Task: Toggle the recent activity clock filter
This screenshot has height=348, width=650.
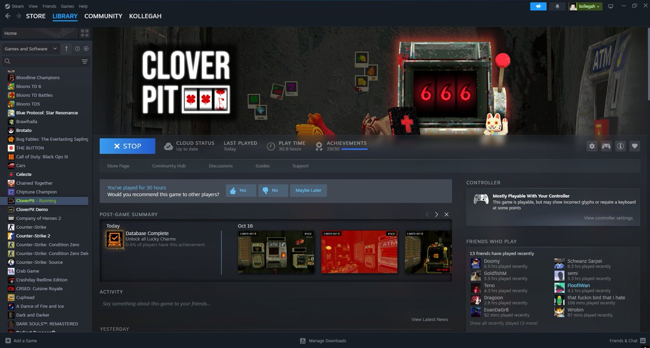Action: pyautogui.click(x=77, y=49)
